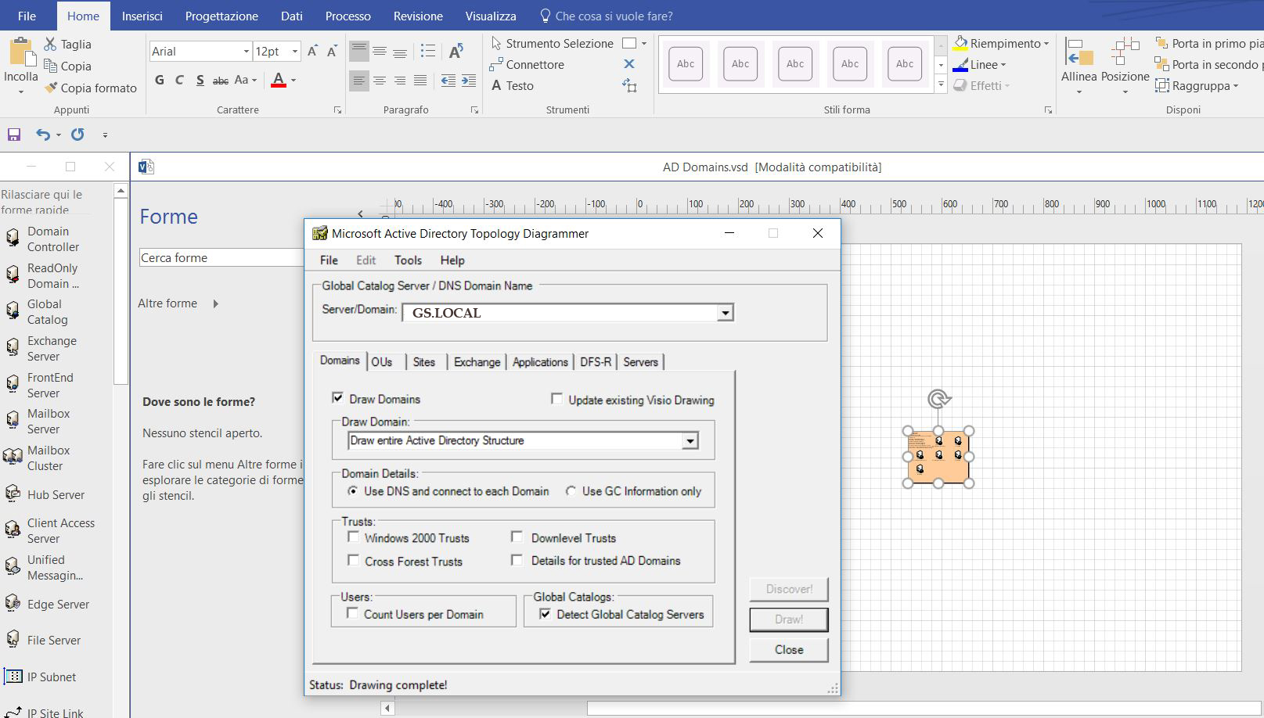Open the Progettazione ribbon tab
This screenshot has height=718, width=1264.
221,16
